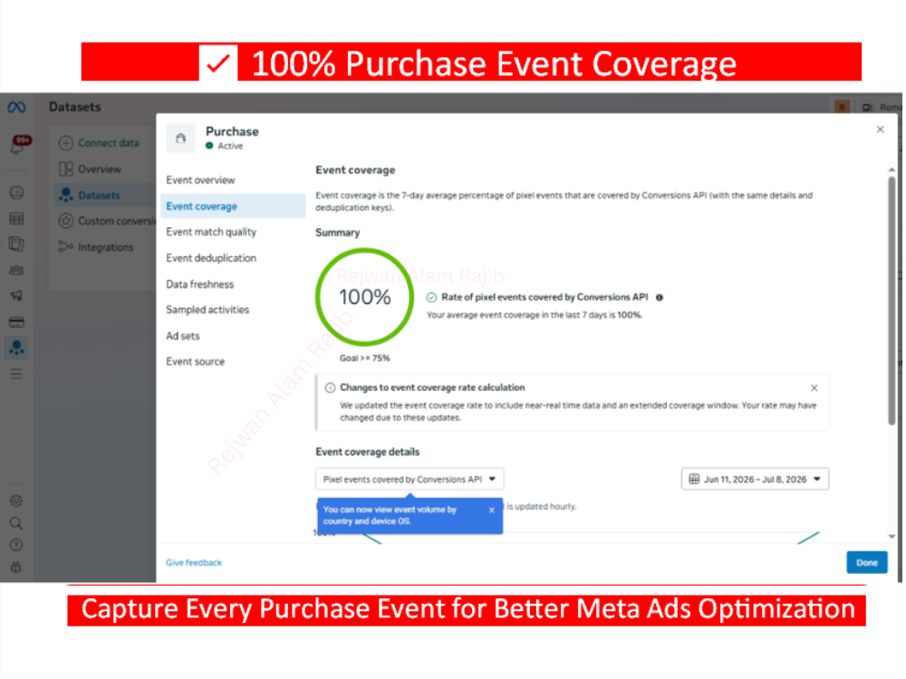Click the scrollbar down arrow
The width and height of the screenshot is (906, 679).
(892, 538)
